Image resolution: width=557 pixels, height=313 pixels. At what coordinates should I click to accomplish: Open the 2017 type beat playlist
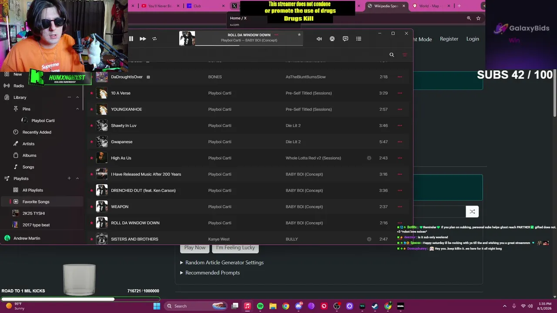[x=36, y=225]
